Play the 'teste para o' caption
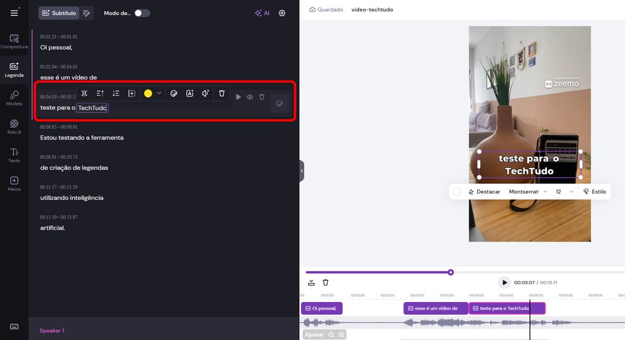The image size is (625, 340). pyautogui.click(x=238, y=97)
